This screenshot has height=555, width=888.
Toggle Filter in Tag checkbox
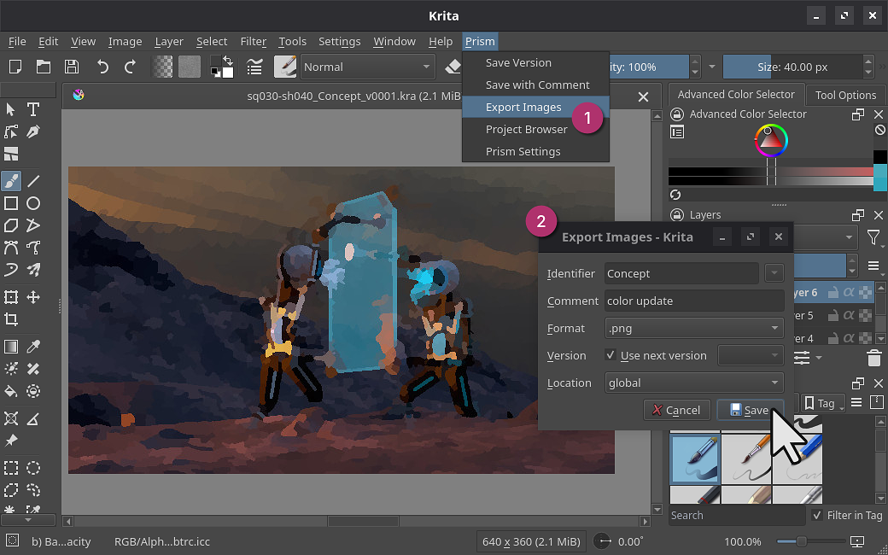816,515
